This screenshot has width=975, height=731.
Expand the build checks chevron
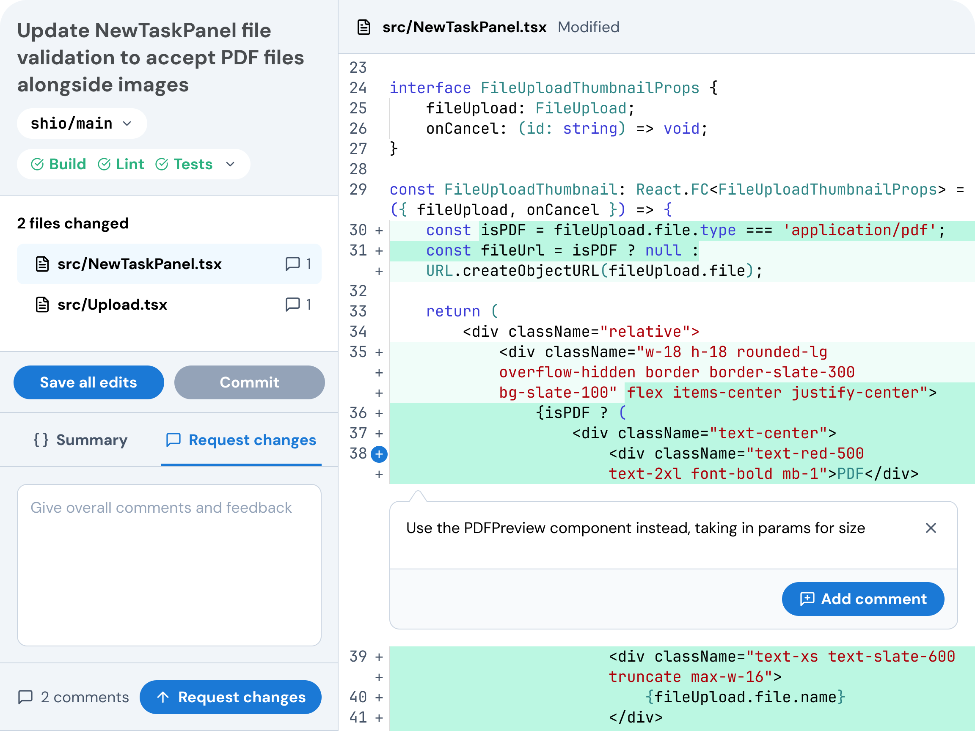[x=230, y=165]
